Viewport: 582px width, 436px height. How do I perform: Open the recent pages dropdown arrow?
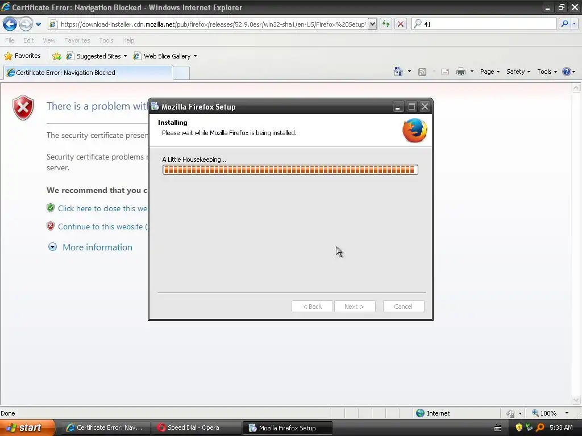coord(38,24)
